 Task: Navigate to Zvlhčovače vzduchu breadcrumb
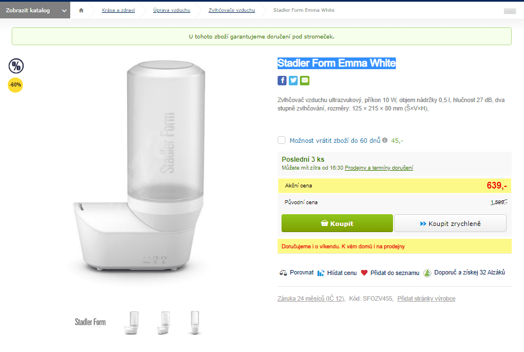231,10
